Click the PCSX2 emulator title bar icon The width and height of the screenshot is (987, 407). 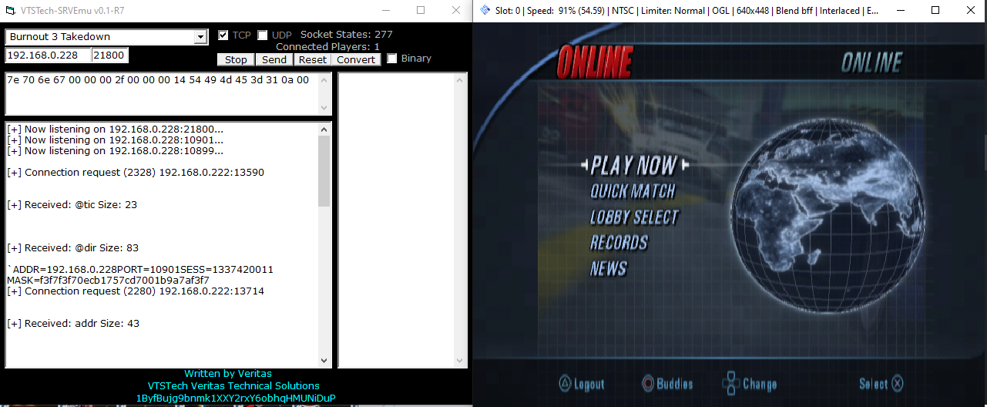[x=485, y=10]
